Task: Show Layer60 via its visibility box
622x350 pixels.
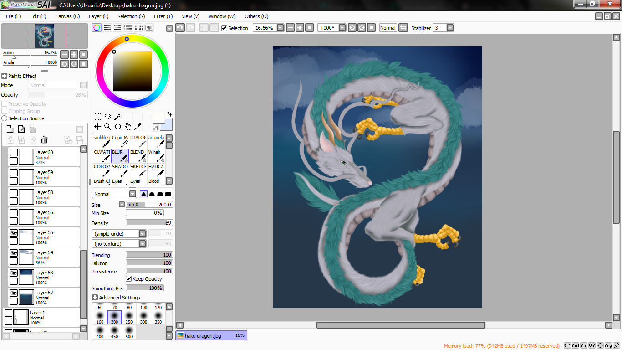Action: point(14,153)
